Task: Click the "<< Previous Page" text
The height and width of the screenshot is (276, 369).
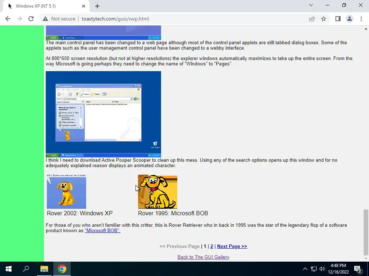Action: (x=179, y=246)
